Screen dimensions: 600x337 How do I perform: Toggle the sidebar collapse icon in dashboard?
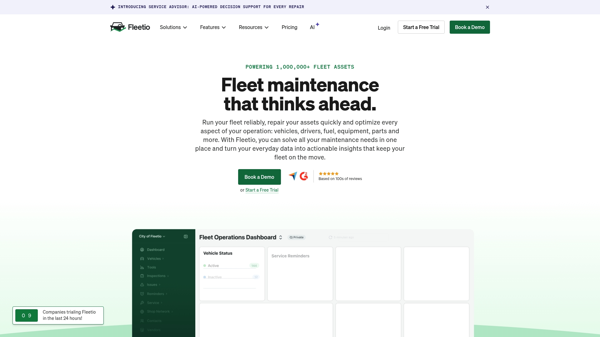click(186, 237)
